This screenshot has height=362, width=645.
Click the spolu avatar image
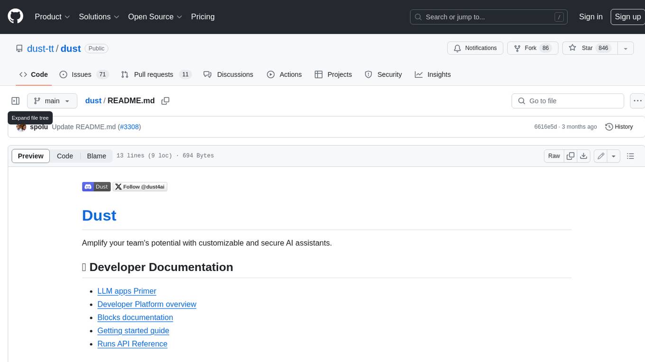pyautogui.click(x=21, y=127)
